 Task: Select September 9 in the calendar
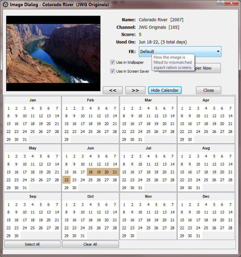(x=17, y=212)
